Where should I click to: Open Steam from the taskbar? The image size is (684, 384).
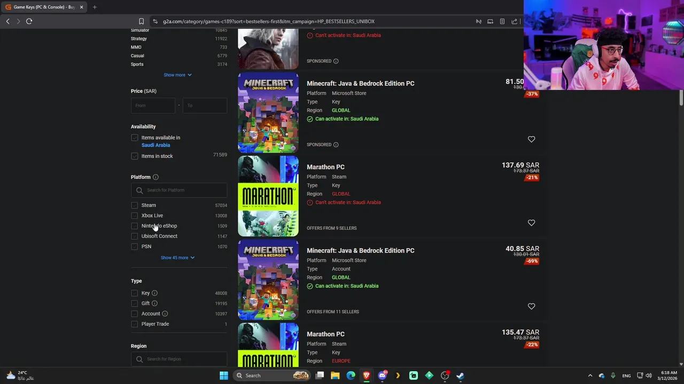[x=461, y=375]
